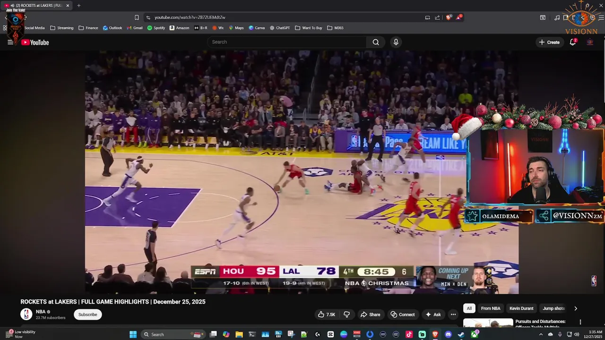Open M365 bookmarks folder

(x=335, y=28)
